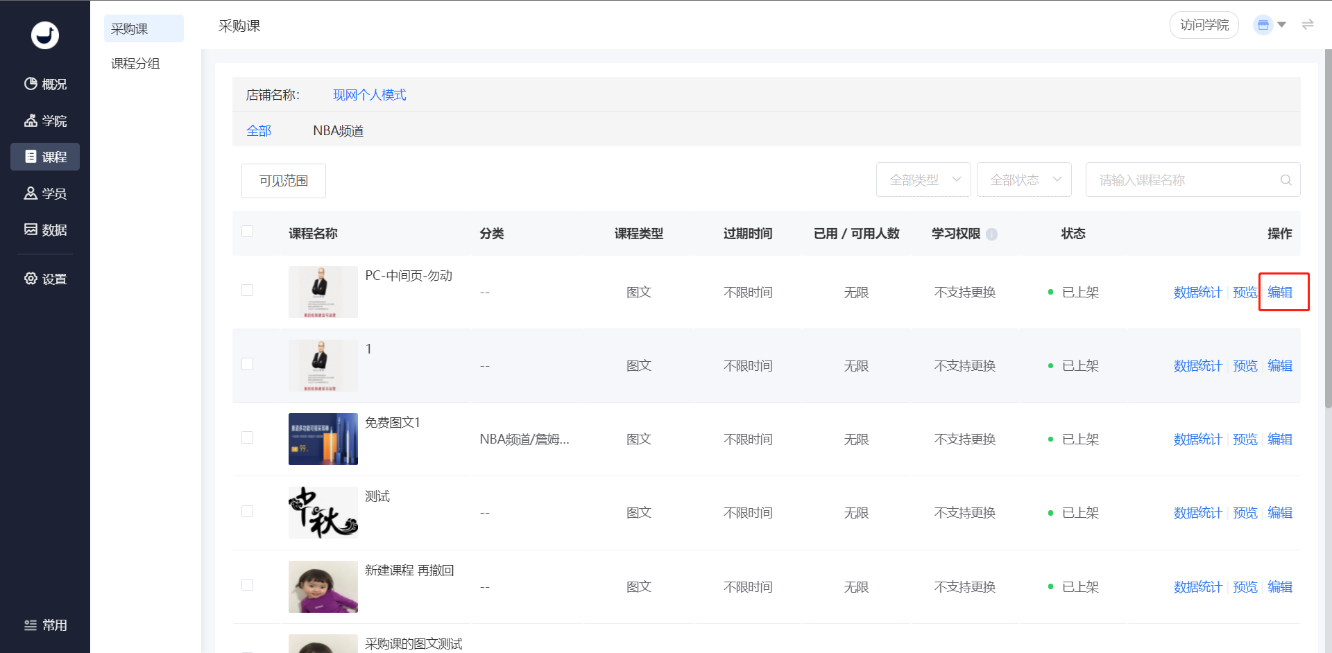
Task: Click the course title PC-中间页-勿动
Action: coord(409,276)
